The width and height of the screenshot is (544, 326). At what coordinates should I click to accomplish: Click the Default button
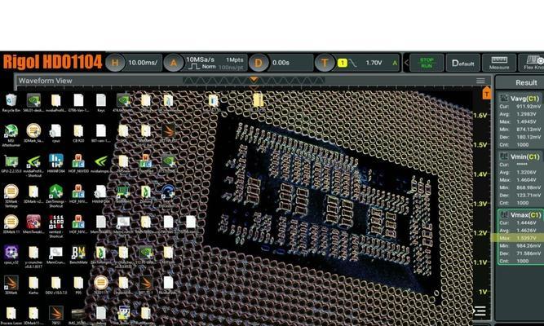point(462,63)
